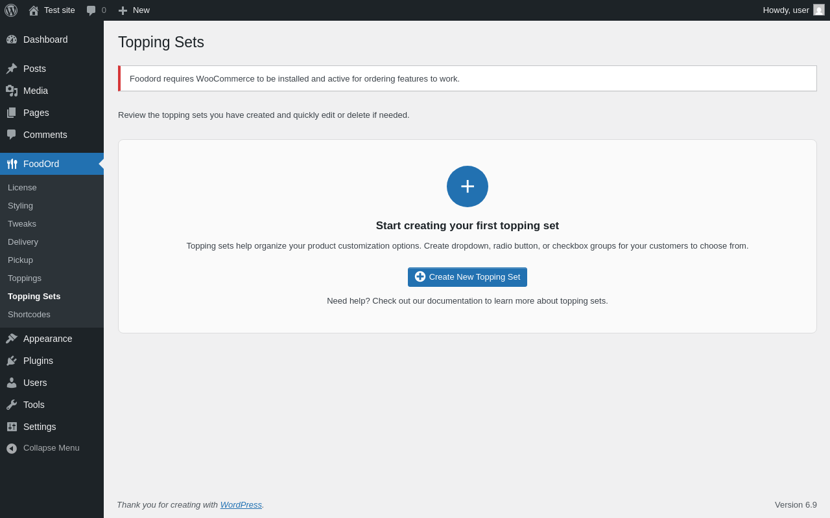The width and height of the screenshot is (830, 518).
Task: Open the Dashboard menu
Action: (x=45, y=39)
